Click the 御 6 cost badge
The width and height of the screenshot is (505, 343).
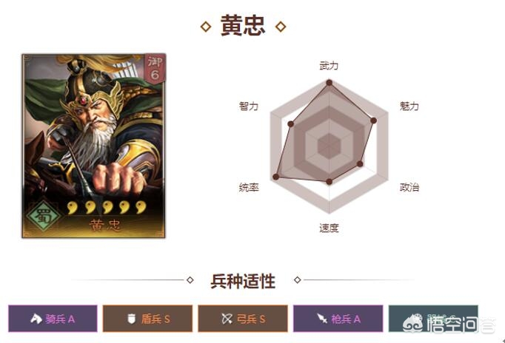(155, 69)
